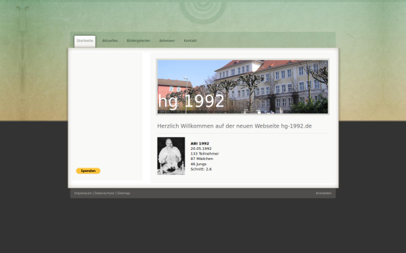Viewport: 406px width, 253px height.
Task: Click the 'Herzlich Willkommen' heading
Action: click(234, 126)
